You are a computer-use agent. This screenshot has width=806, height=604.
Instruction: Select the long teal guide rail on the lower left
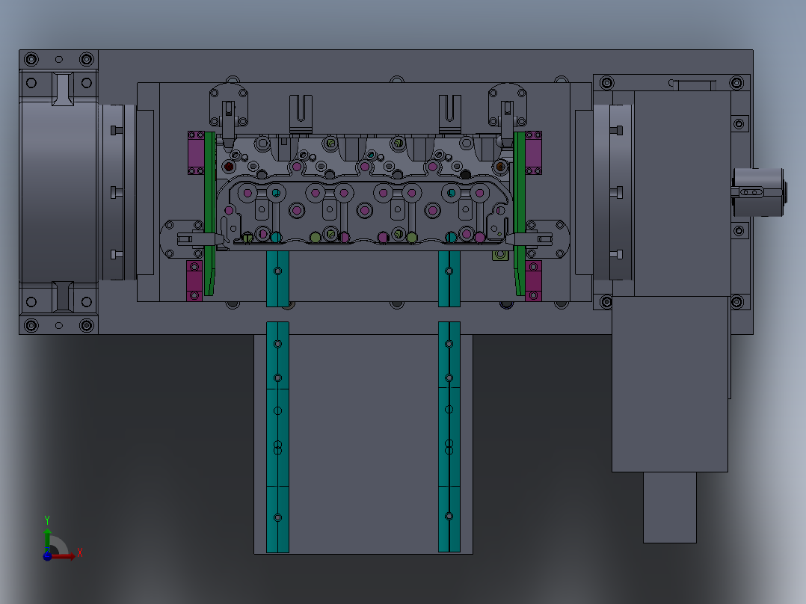pos(277,437)
